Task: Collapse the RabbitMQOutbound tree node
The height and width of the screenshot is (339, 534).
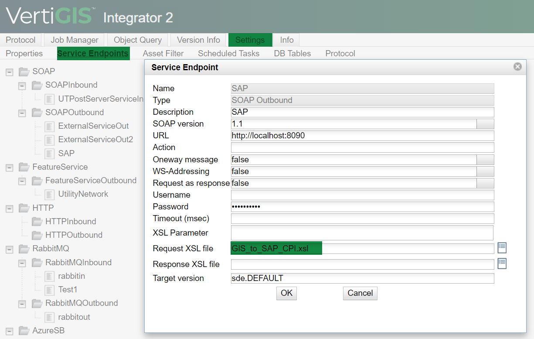Action: point(22,304)
